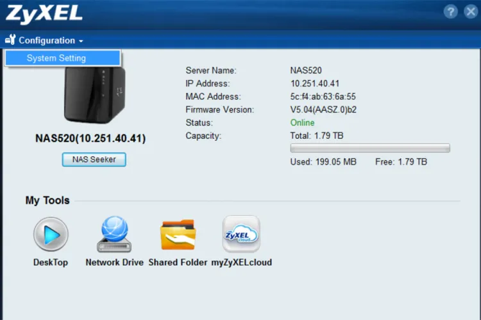Click the NAS520(10.251.40.41) device name
Viewport: 481px width, 320px height.
pos(90,139)
